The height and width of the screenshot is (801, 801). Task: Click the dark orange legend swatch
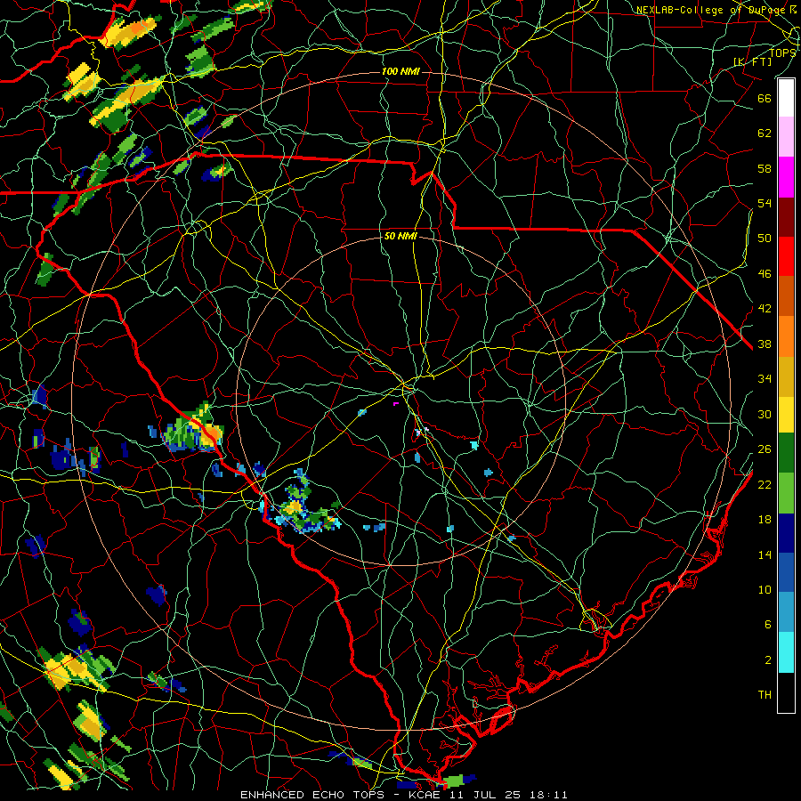point(786,295)
